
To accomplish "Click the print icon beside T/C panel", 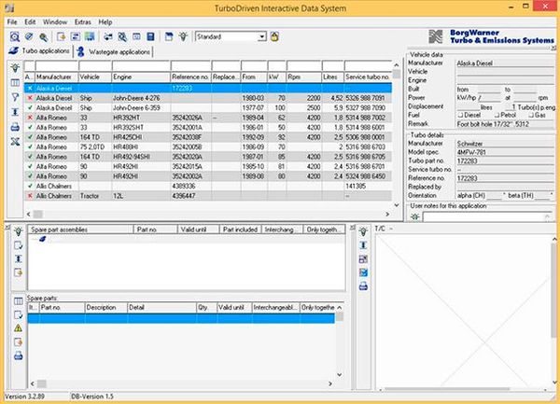I will (363, 286).
